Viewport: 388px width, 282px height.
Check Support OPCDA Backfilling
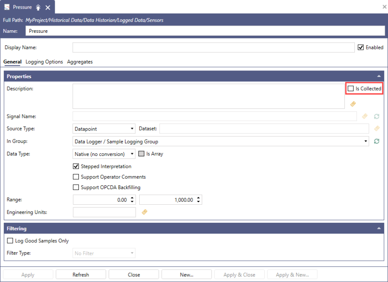76,187
